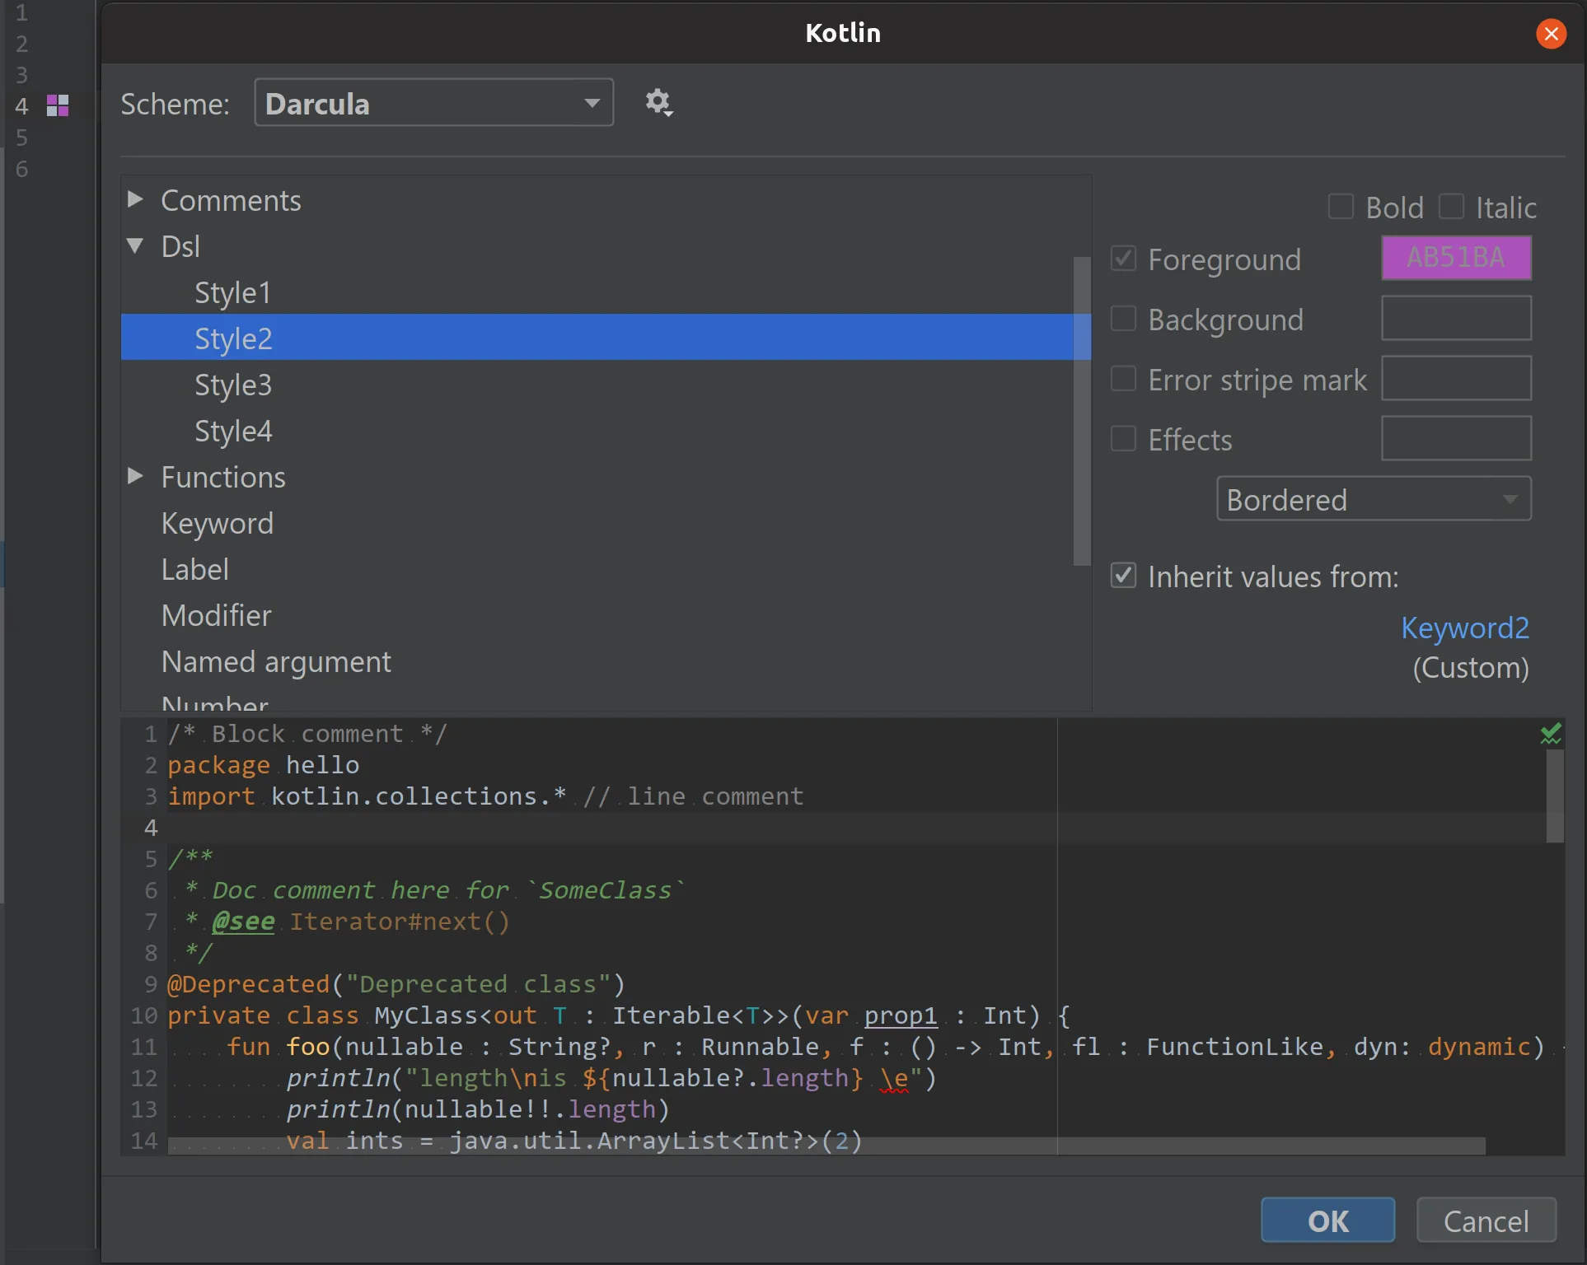Viewport: 1587px width, 1265px height.
Task: Click the Error stripe mark color field
Action: [x=1455, y=379]
